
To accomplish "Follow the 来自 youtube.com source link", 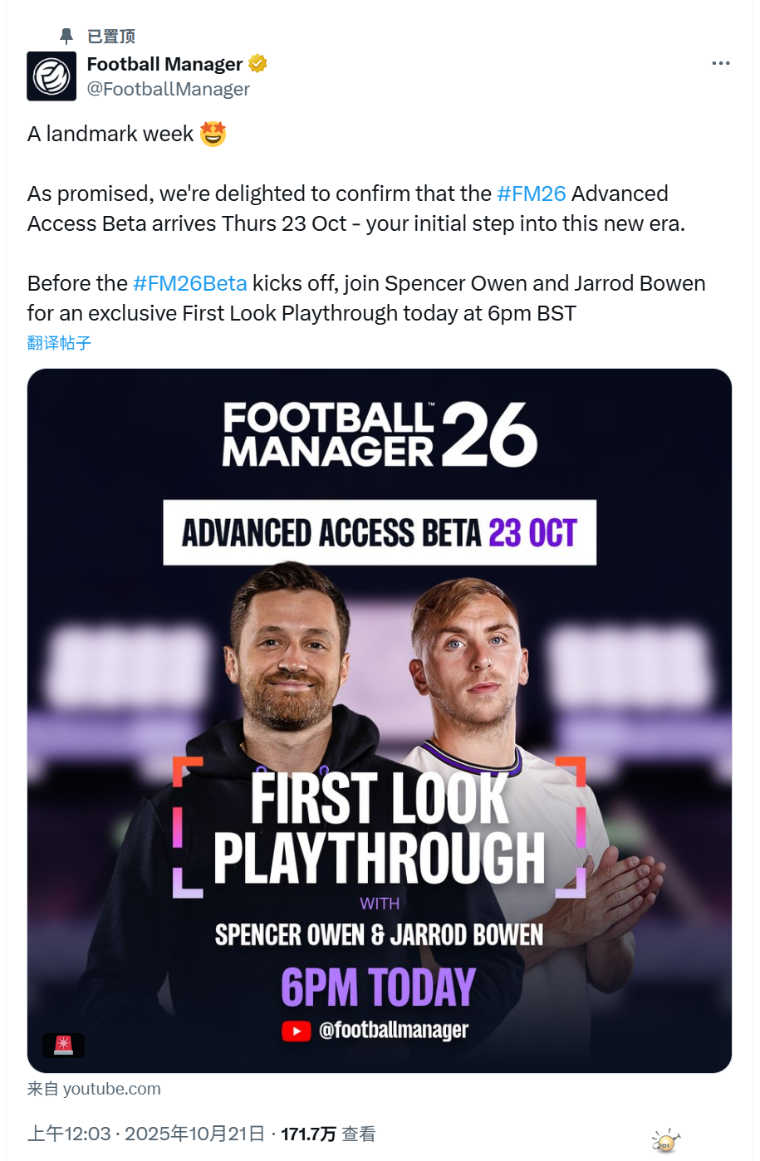I will pyautogui.click(x=94, y=1089).
